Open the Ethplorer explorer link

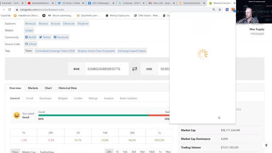[x=83, y=24]
